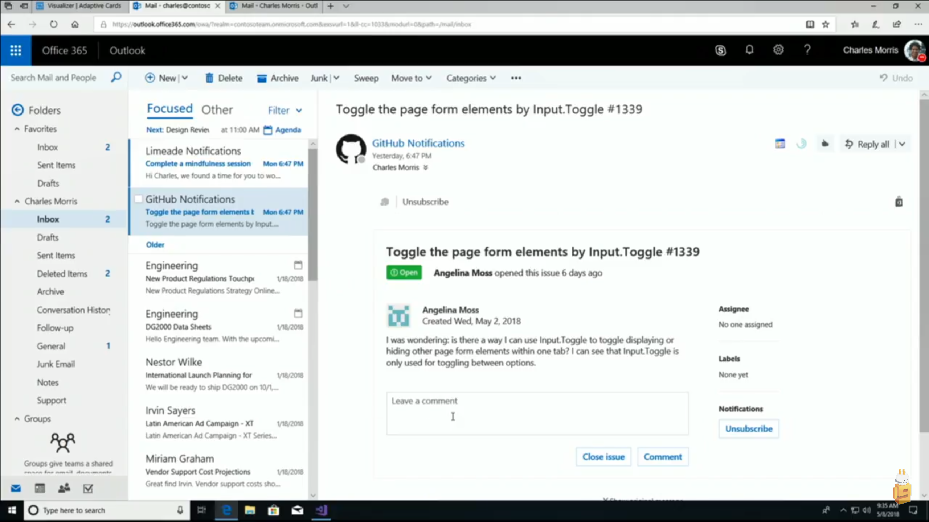This screenshot has height=522, width=929.
Task: Click the search magnifier icon
Action: pos(116,77)
